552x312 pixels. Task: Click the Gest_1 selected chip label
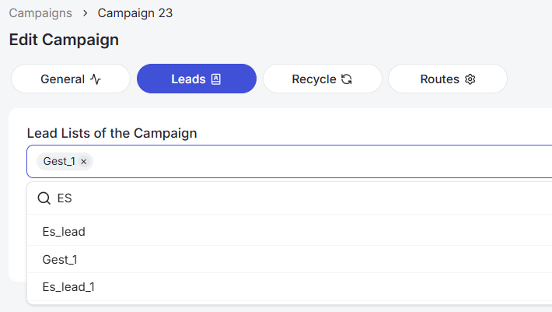(59, 161)
